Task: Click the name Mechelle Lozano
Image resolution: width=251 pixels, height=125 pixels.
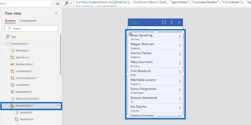Action: (x=143, y=80)
